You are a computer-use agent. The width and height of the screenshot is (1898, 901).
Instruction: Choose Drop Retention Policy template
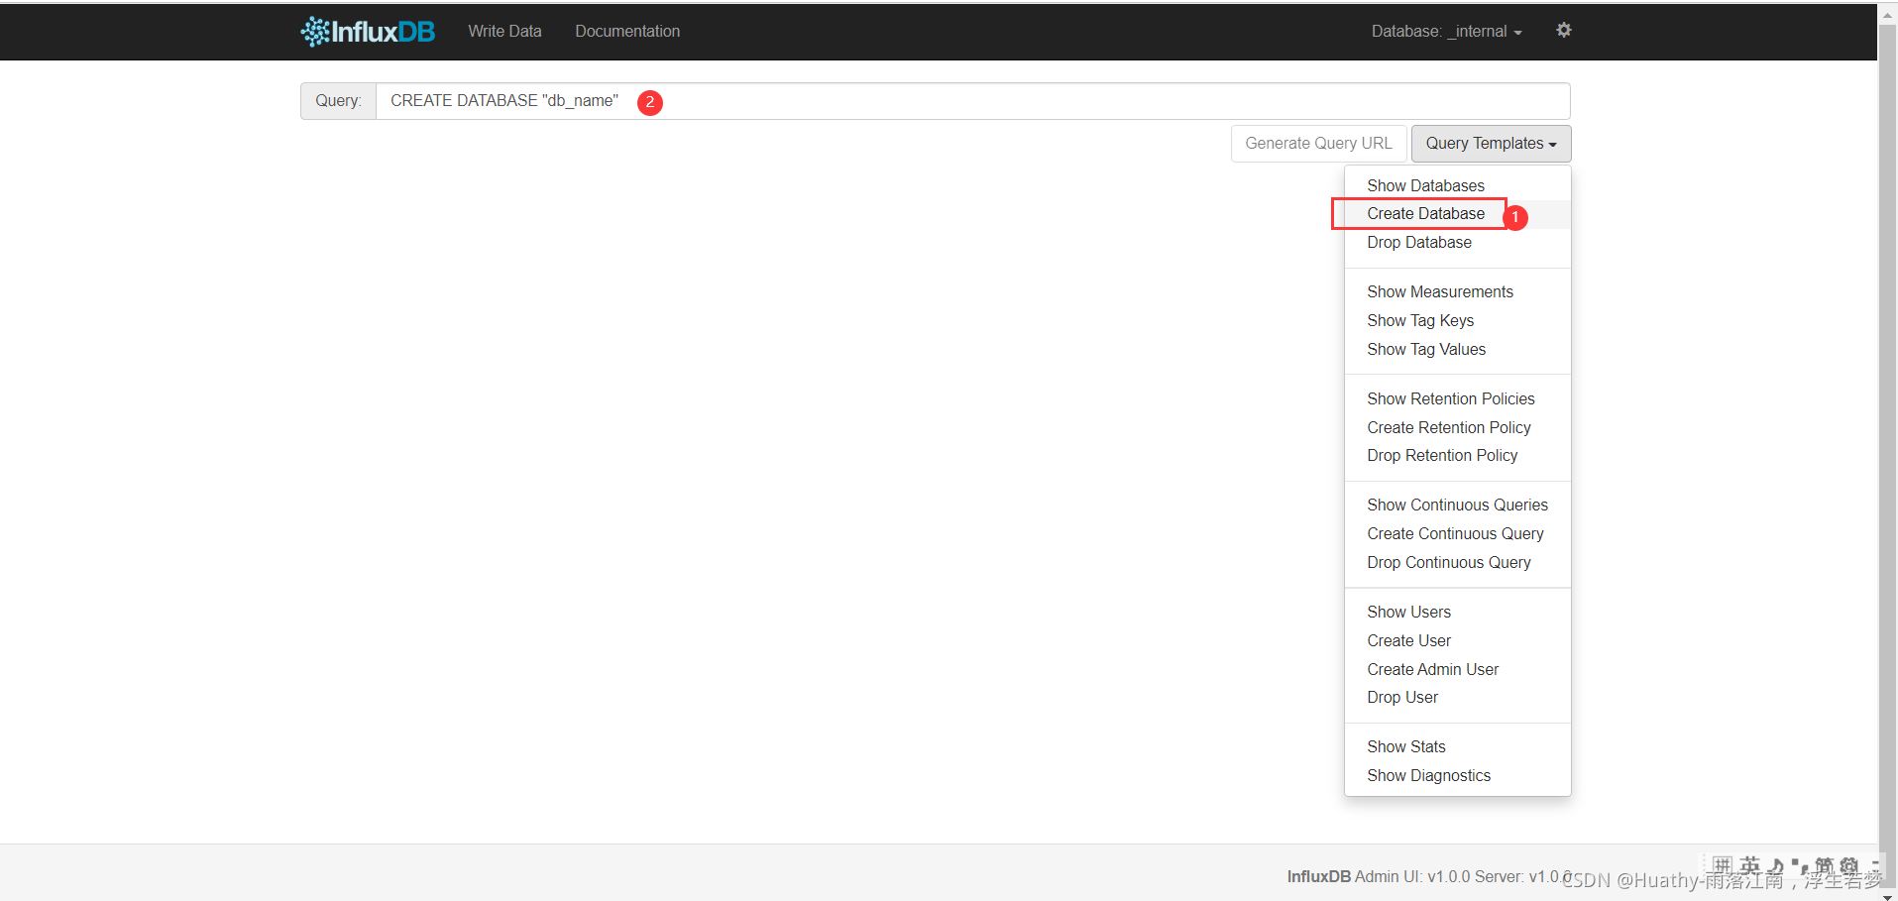pos(1457,455)
